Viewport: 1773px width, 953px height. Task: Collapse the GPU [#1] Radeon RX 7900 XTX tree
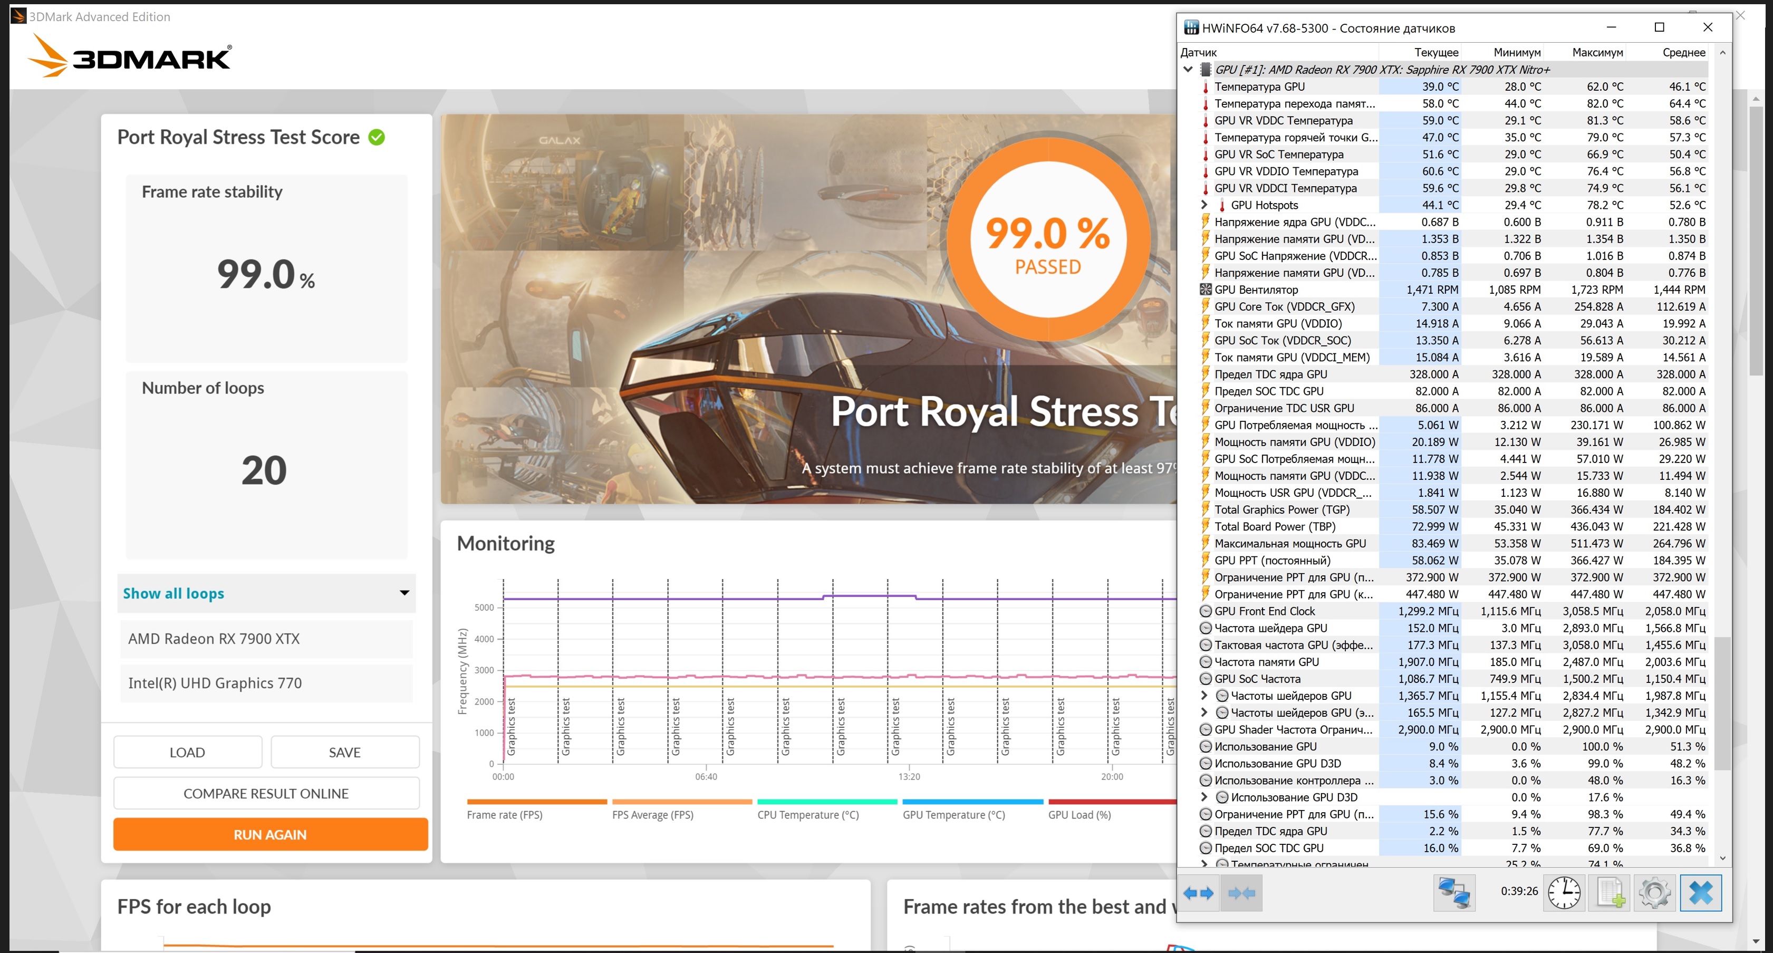click(1188, 70)
